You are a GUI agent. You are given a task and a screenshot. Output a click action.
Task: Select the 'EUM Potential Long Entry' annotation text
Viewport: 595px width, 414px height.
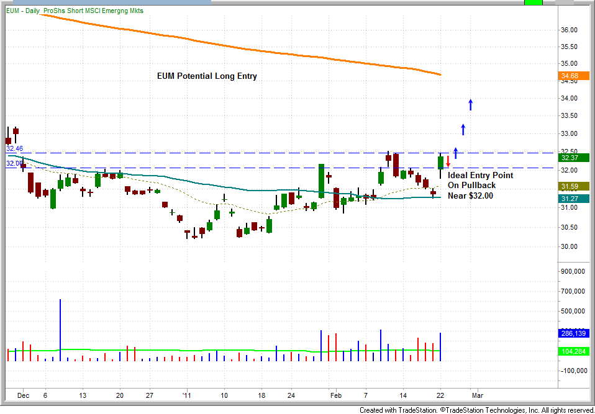207,76
